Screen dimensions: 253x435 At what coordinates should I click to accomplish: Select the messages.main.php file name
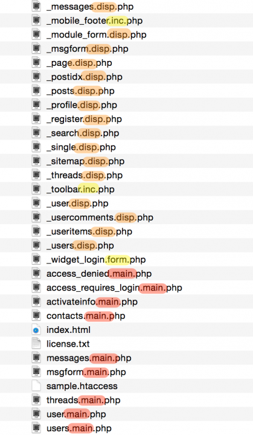tap(89, 358)
